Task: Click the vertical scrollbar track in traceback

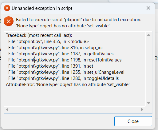Action: pyautogui.click(x=148, y=69)
